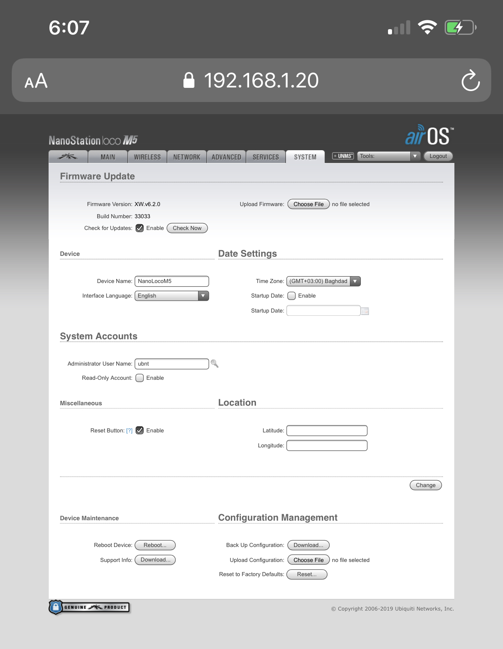The width and height of the screenshot is (503, 649).
Task: Open Safari reader text size AA menu
Action: click(36, 81)
